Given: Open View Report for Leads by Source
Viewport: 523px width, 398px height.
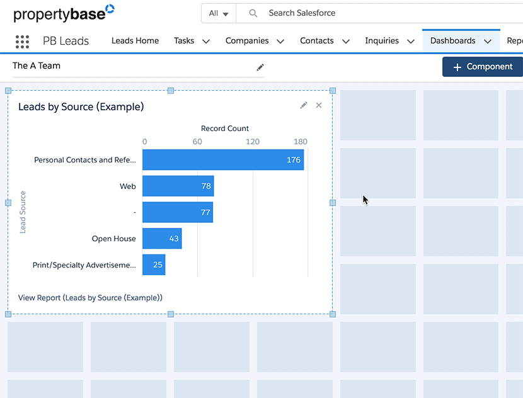Looking at the screenshot, I should point(90,297).
